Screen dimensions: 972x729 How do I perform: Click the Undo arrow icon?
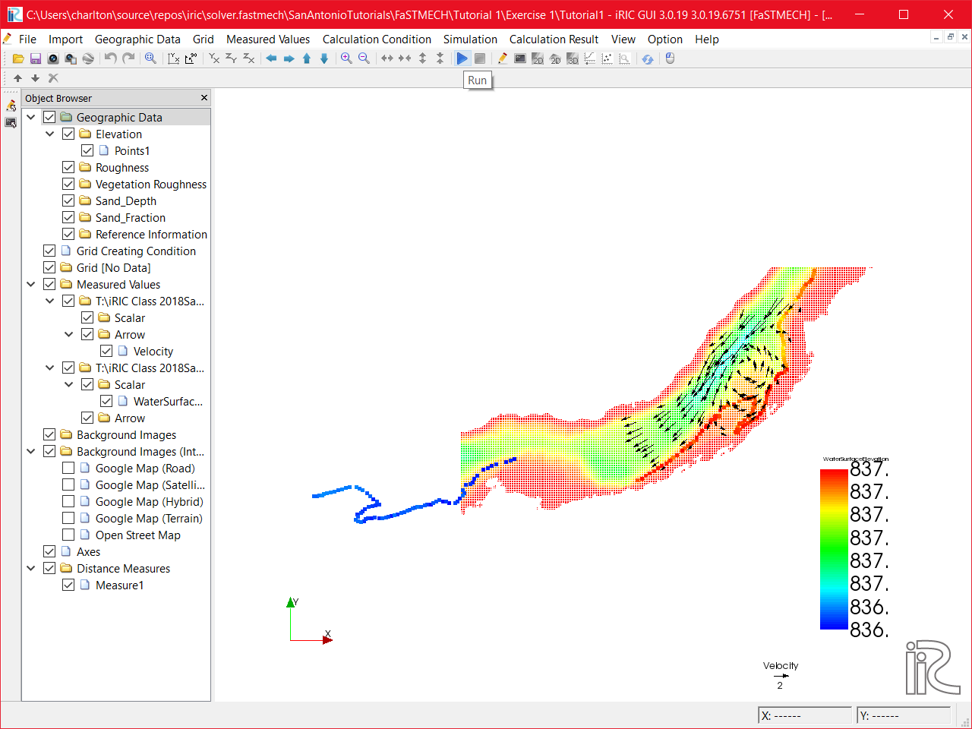coord(111,58)
